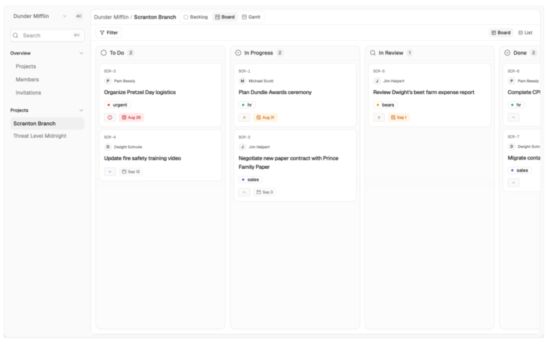
Task: Switch to the Gantt tab
Action: [251, 17]
